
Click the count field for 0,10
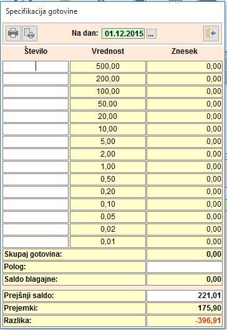click(36, 204)
